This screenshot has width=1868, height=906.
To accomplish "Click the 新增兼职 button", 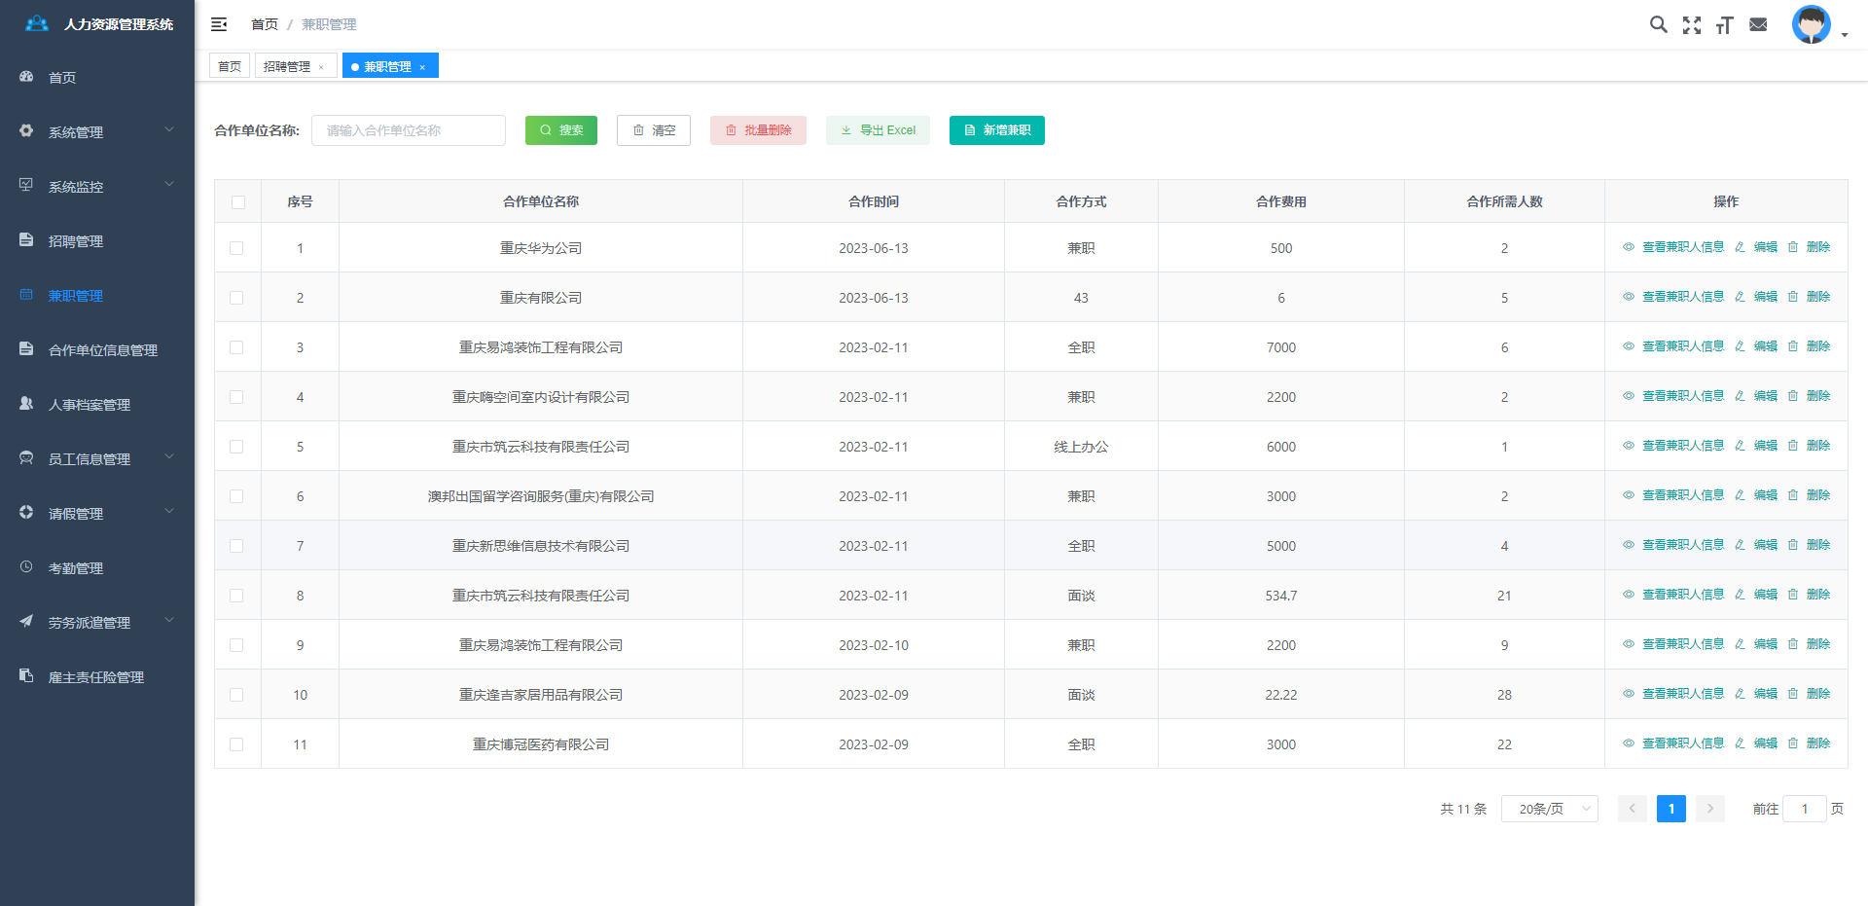I will (x=996, y=130).
